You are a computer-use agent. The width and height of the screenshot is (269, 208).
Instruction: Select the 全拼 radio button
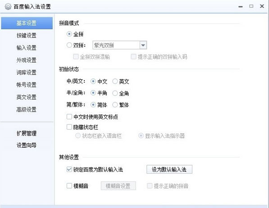(69, 34)
